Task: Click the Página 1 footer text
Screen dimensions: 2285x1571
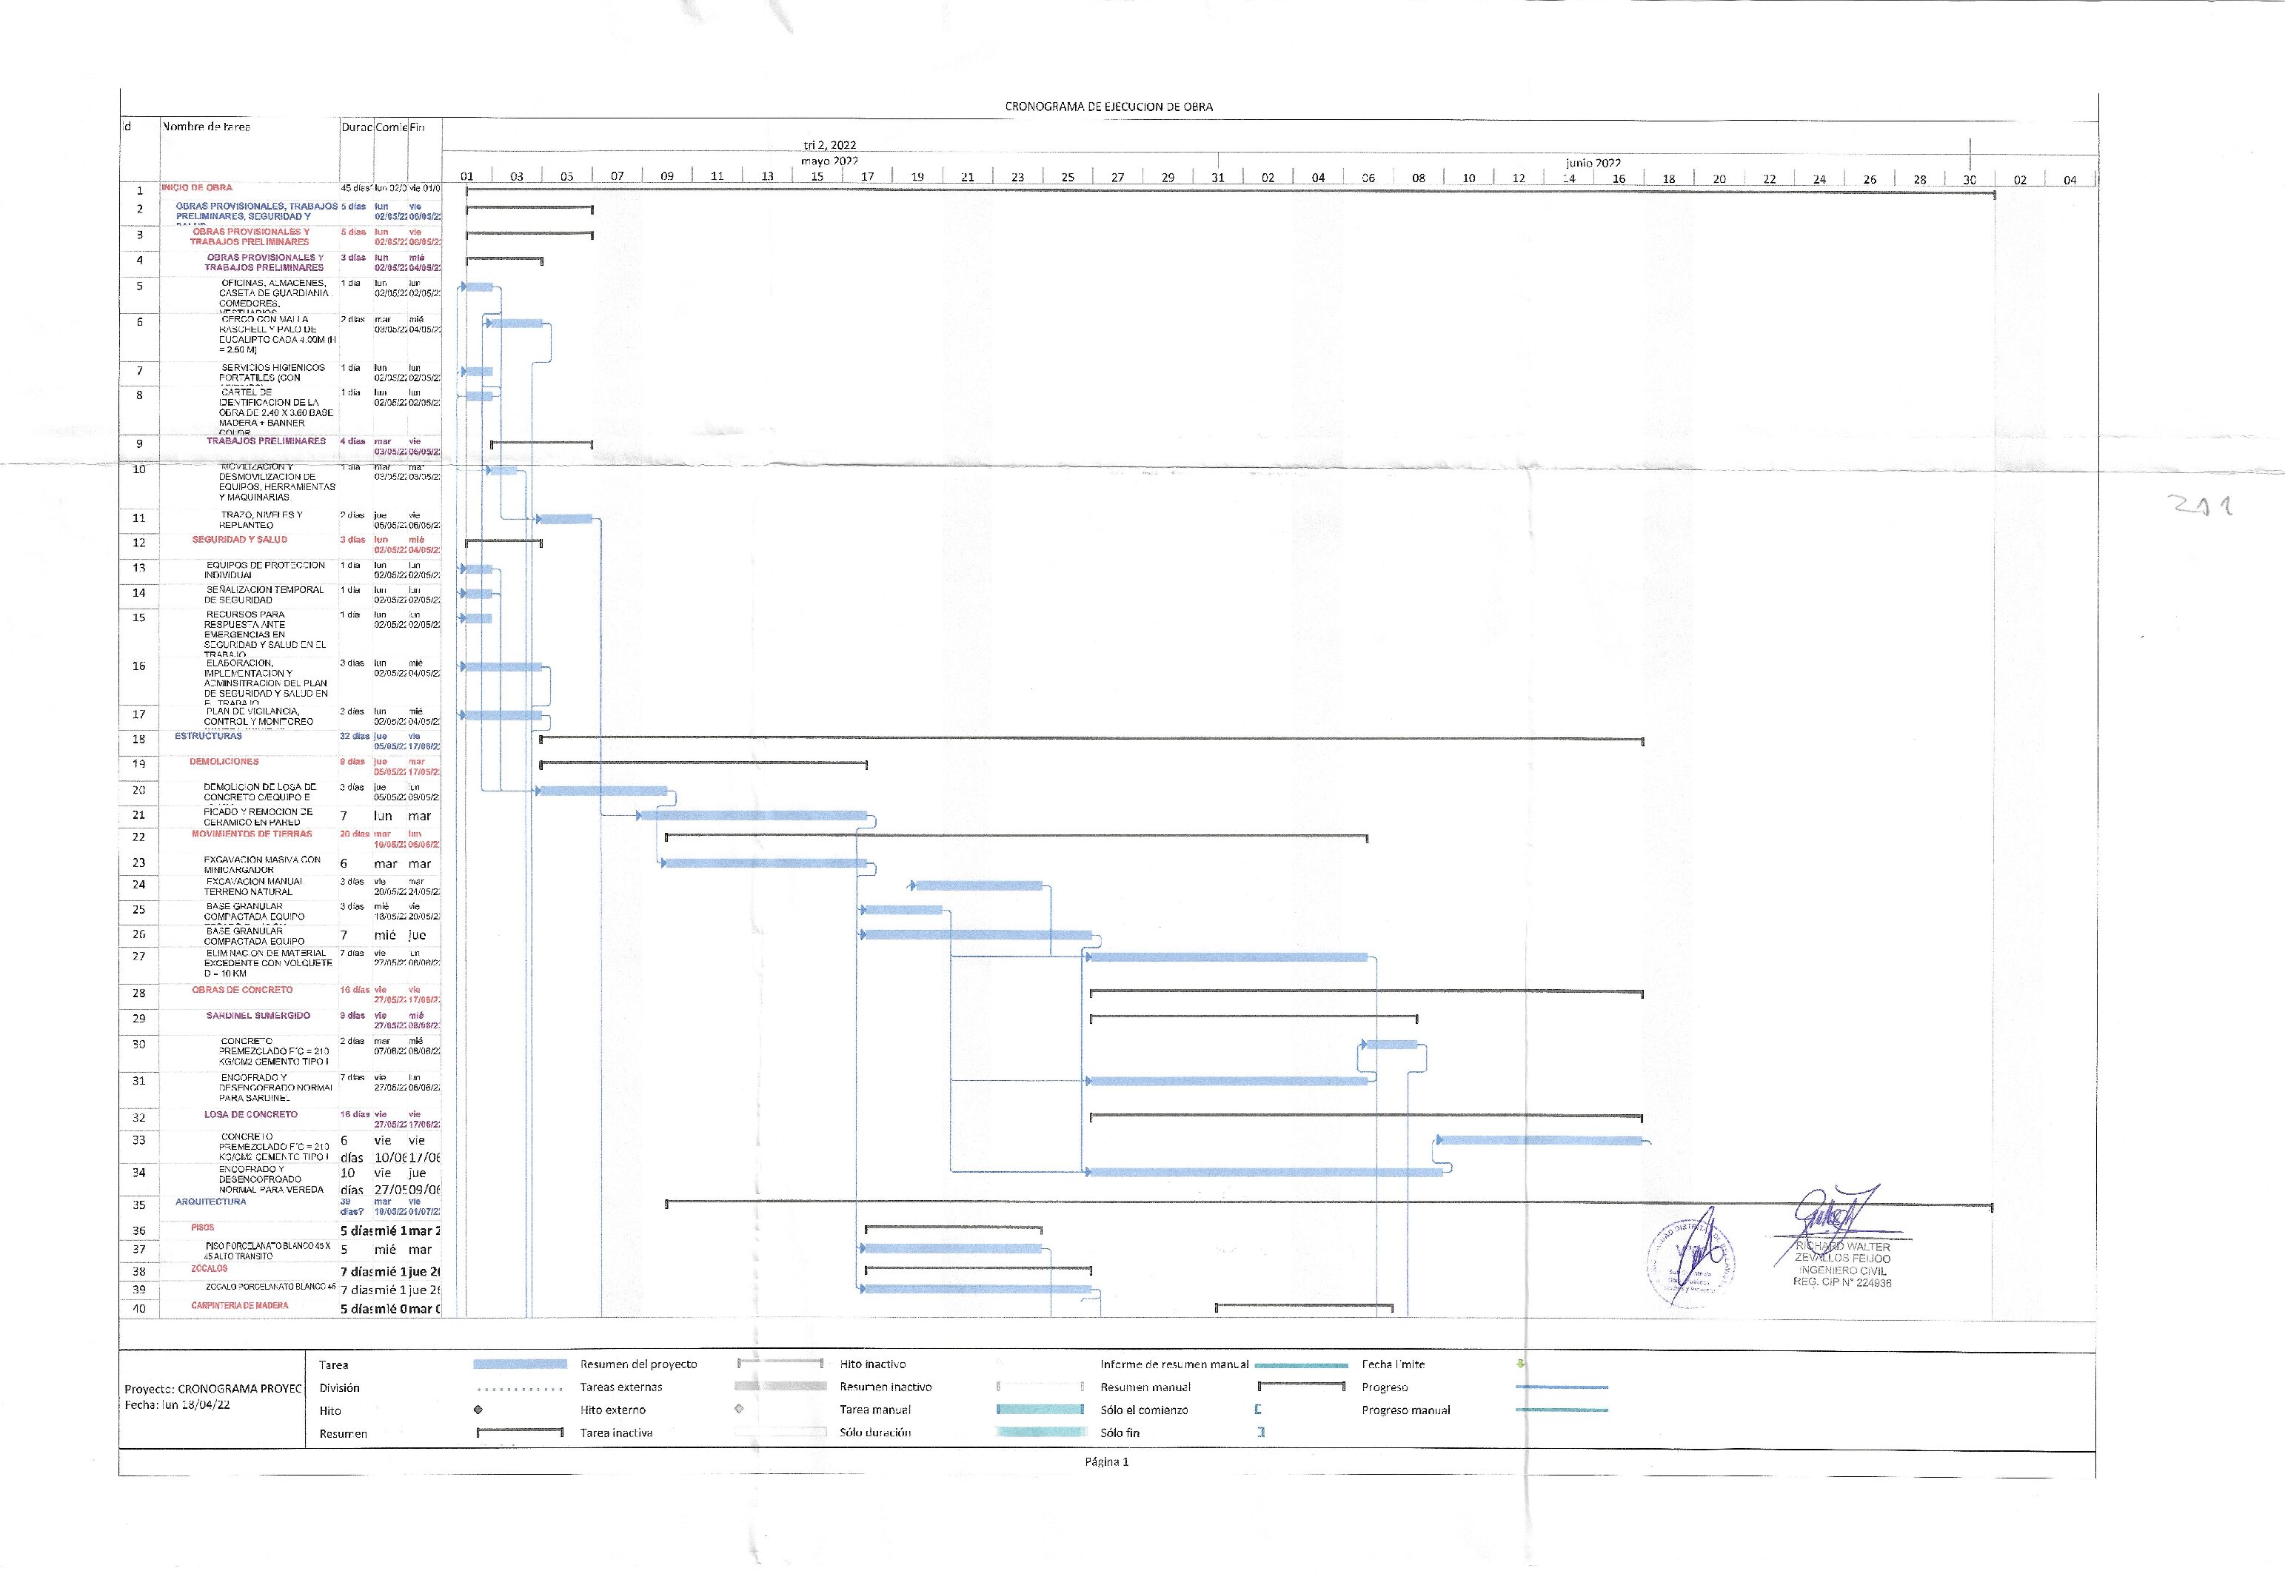Action: coord(1106,1461)
